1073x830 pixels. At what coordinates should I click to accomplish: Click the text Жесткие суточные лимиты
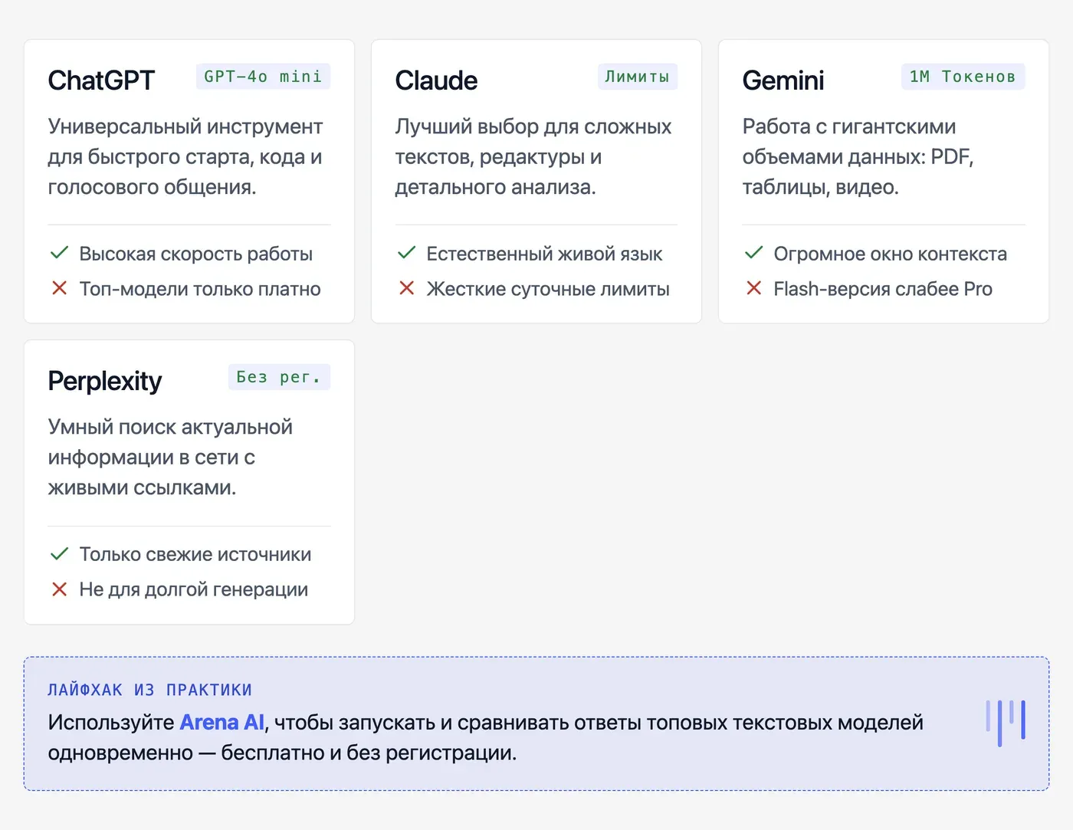point(548,289)
